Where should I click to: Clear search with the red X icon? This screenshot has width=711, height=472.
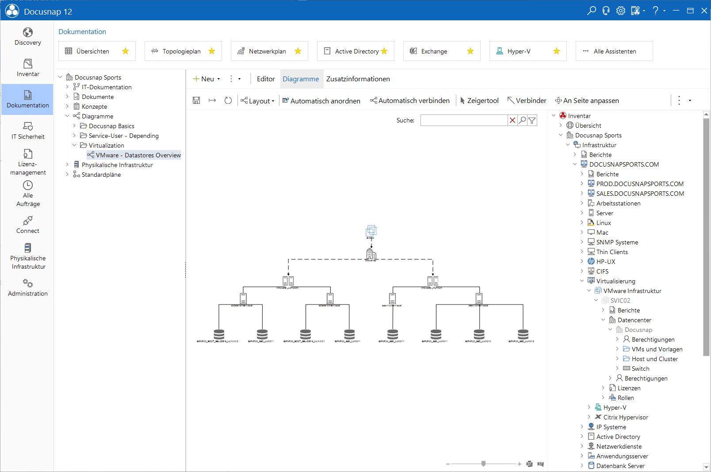512,120
